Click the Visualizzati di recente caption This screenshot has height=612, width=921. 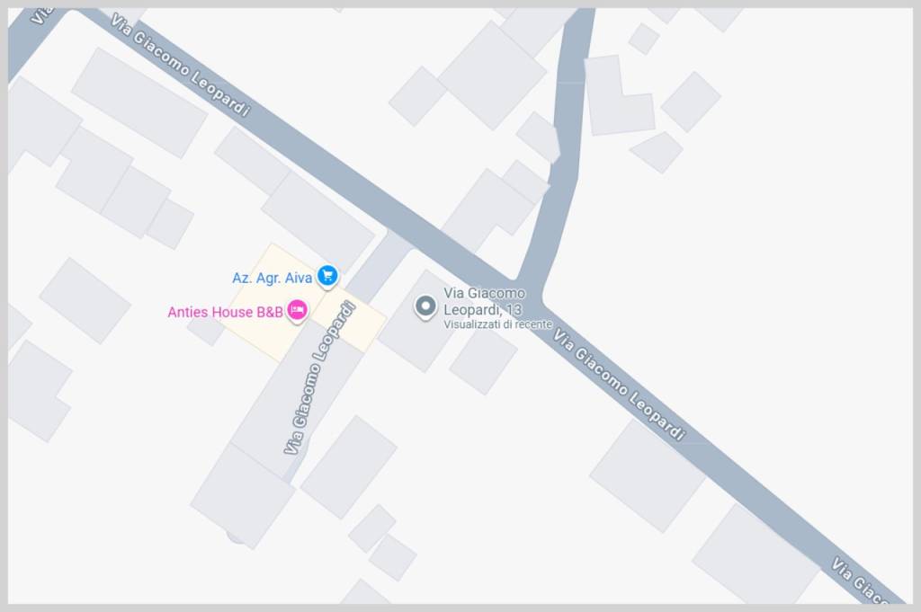(497, 324)
